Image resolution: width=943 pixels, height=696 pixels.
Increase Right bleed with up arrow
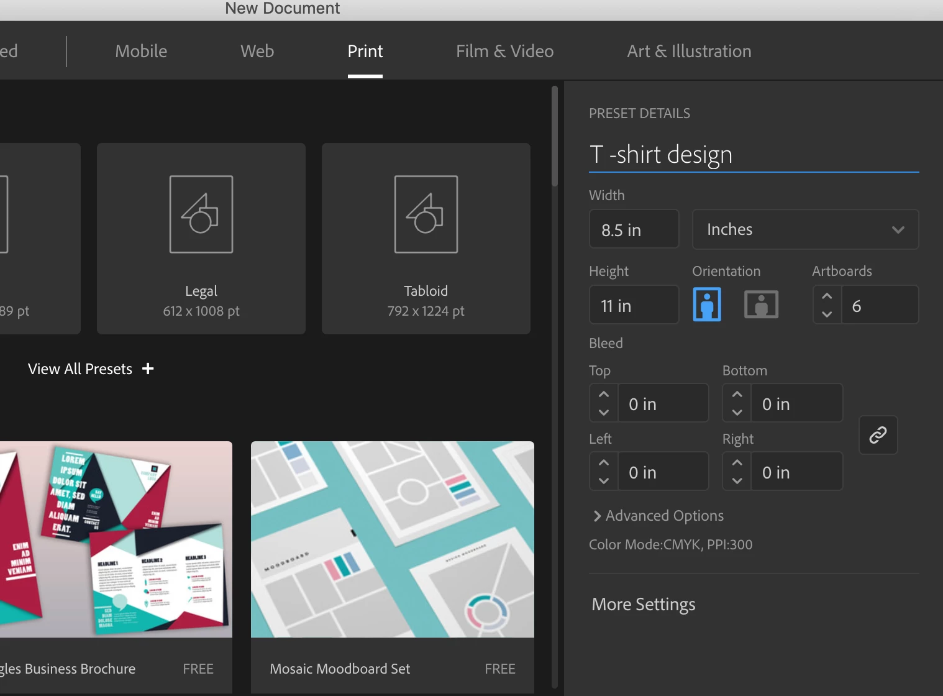click(737, 463)
